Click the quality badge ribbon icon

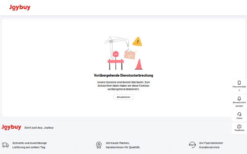[x=99, y=145]
